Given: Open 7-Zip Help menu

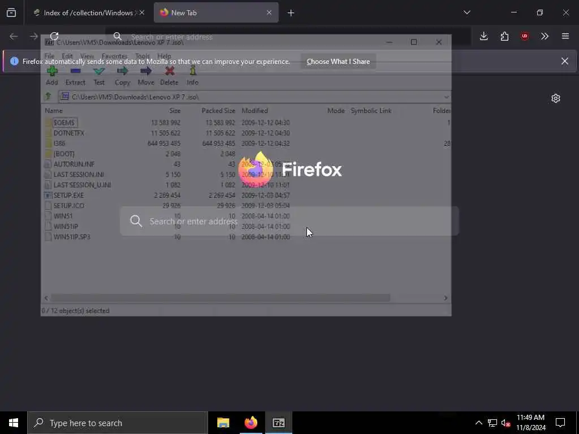Looking at the screenshot, I should (165, 56).
